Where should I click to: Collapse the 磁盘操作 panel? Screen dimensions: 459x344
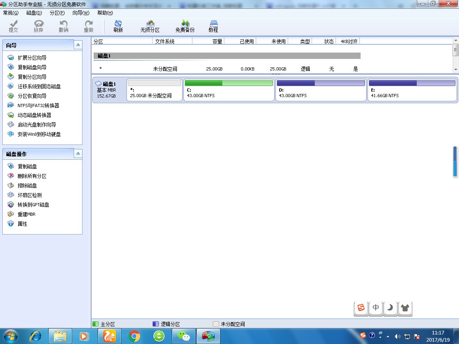[78, 154]
